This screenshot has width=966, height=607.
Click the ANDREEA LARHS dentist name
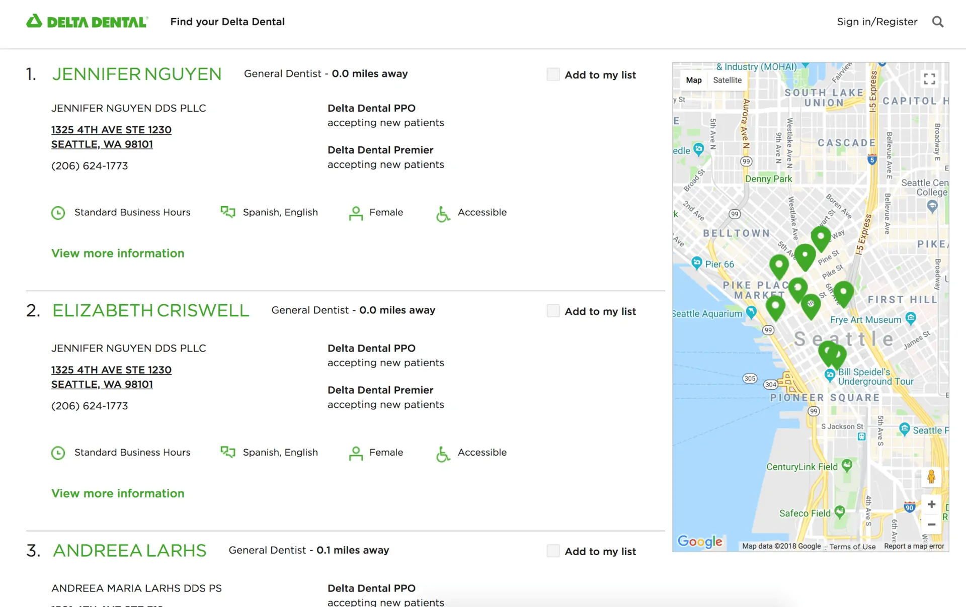pyautogui.click(x=130, y=550)
